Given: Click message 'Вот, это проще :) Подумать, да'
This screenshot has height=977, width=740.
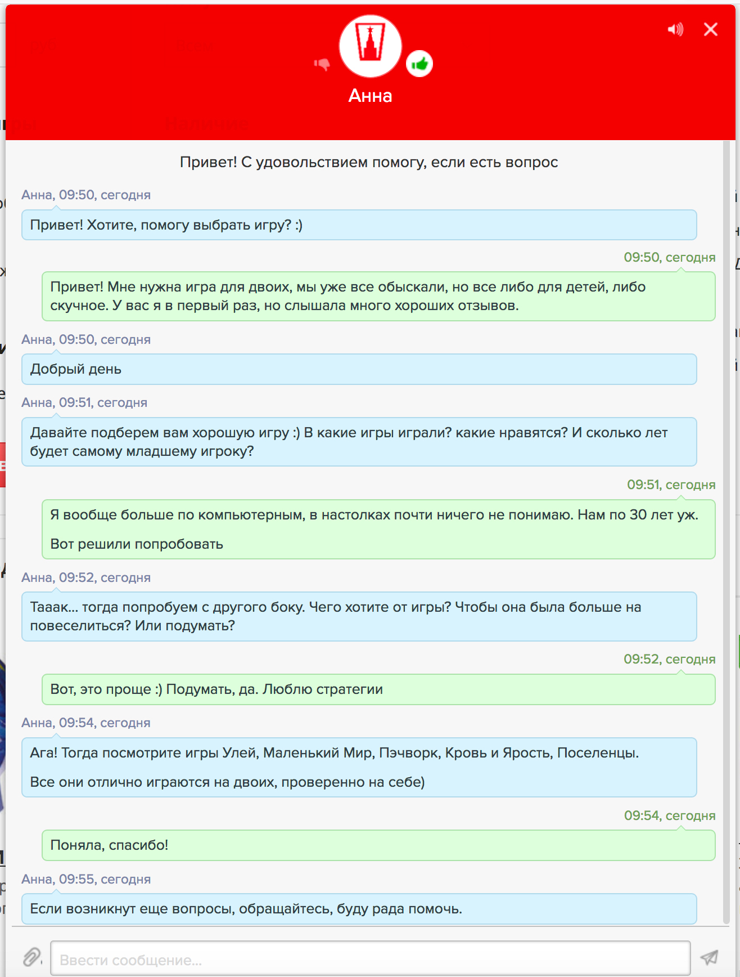Looking at the screenshot, I should click(378, 689).
